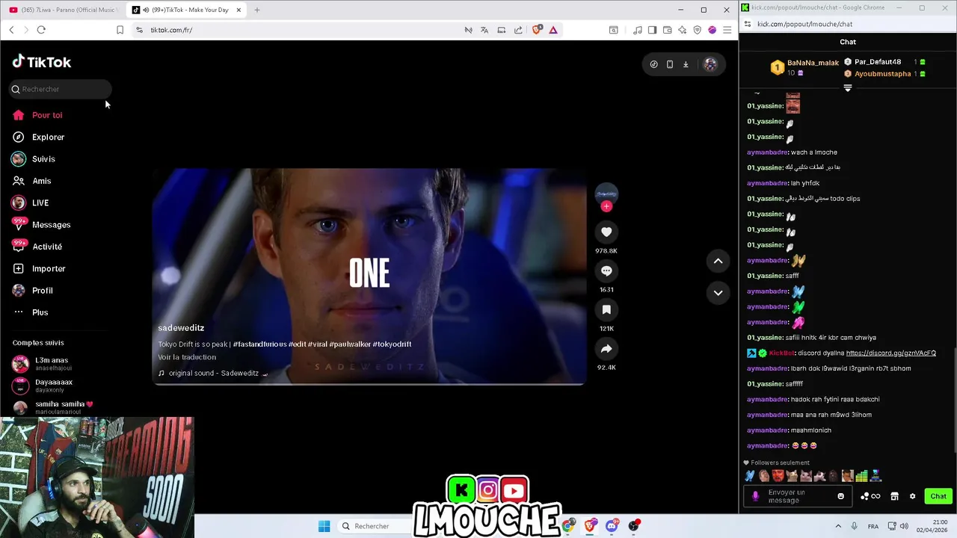Open the discord.gg invite link in chat
The height and width of the screenshot is (538, 957).
click(x=890, y=353)
